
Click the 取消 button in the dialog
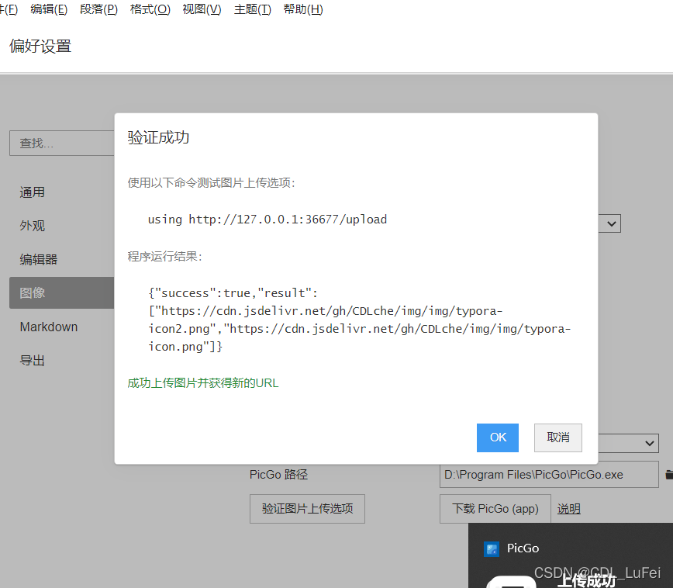tap(558, 438)
